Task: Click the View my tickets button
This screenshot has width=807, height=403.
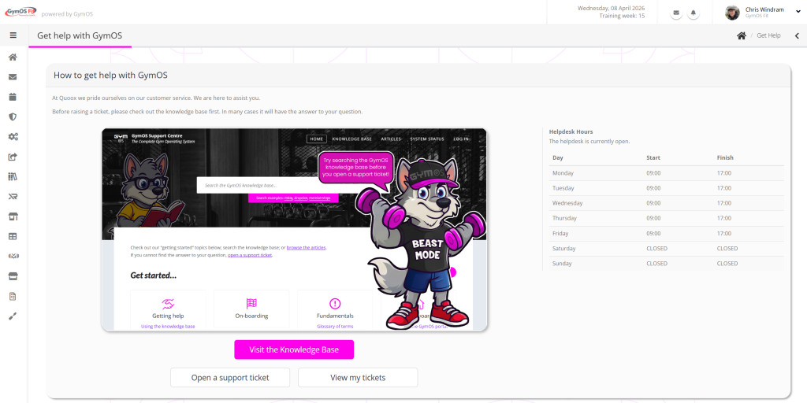Action: pyautogui.click(x=358, y=378)
